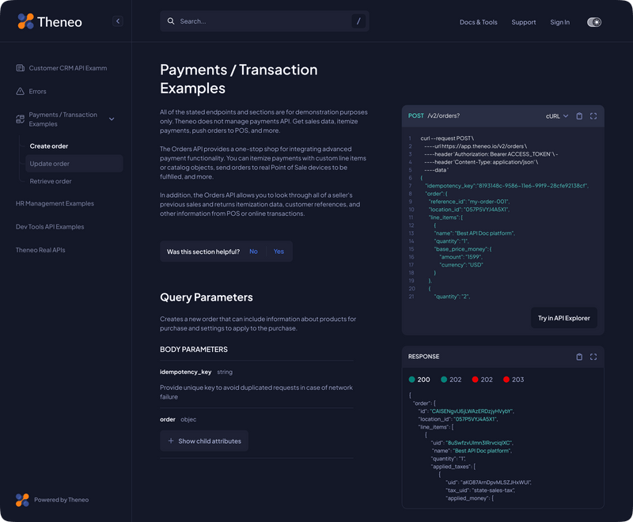Select the 203 response status
The image size is (633, 522).
tap(513, 378)
